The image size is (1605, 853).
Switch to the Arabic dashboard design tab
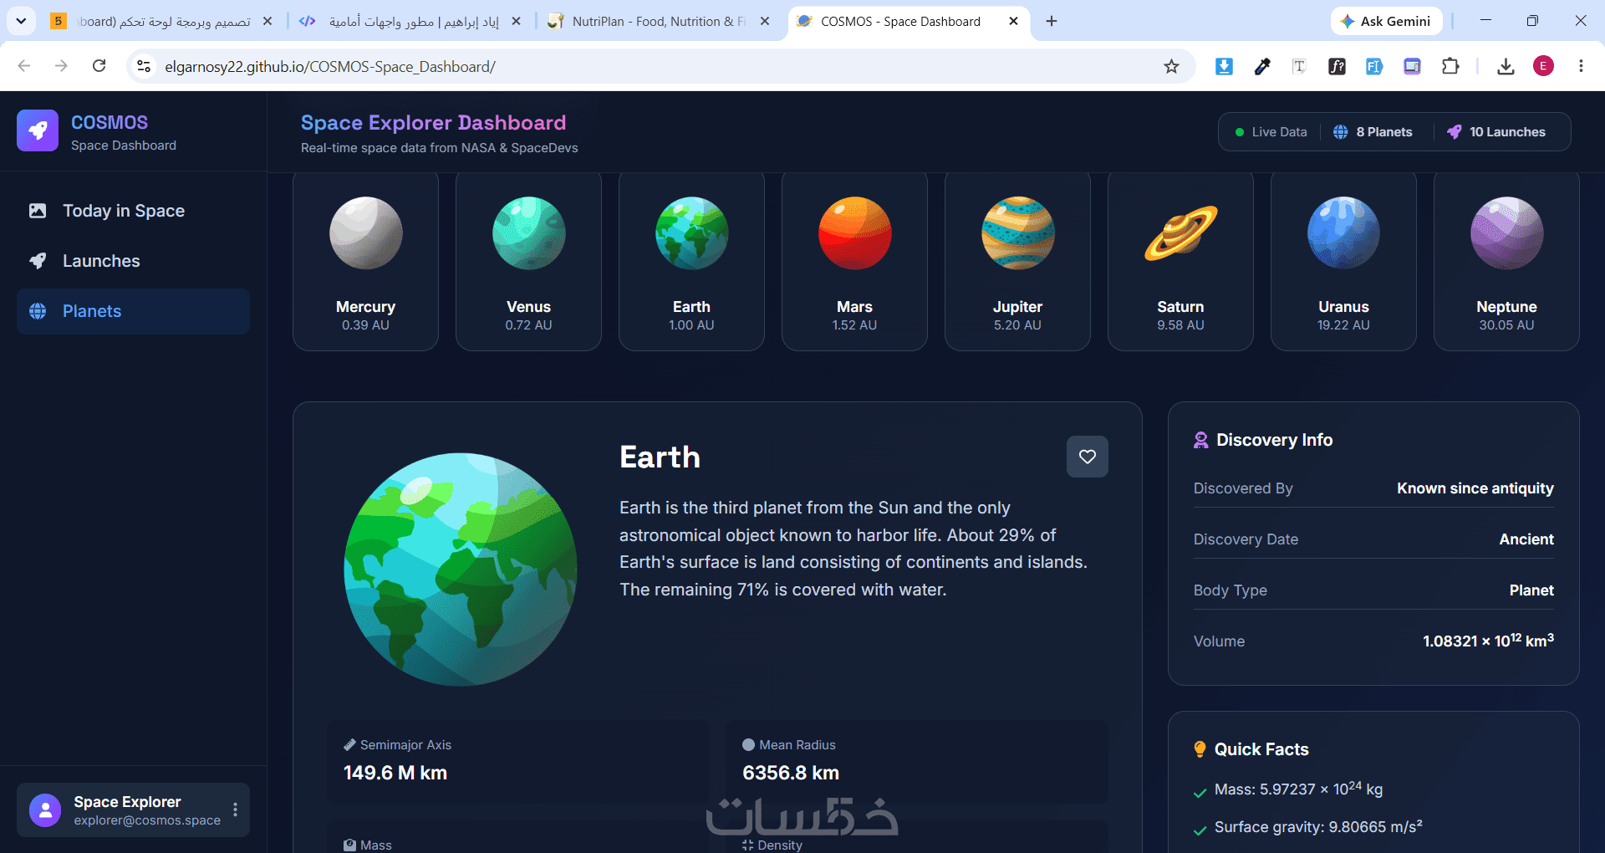(161, 22)
